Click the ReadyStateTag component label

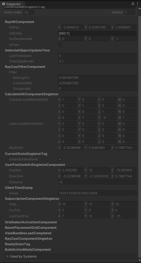[18, 244]
